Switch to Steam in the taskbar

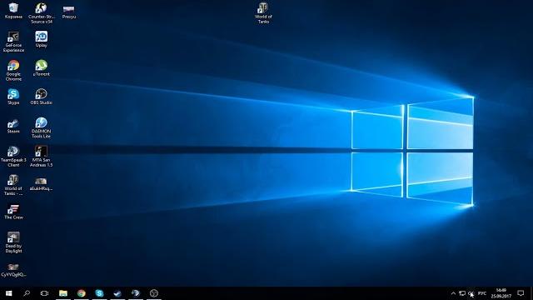(x=117, y=293)
